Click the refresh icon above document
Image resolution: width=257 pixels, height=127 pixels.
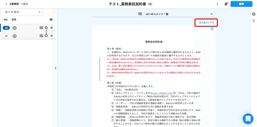[x=212, y=29]
